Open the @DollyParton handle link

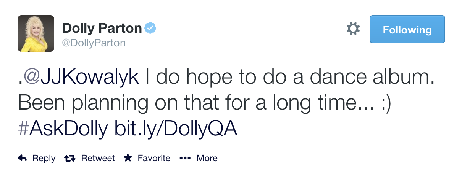point(94,43)
